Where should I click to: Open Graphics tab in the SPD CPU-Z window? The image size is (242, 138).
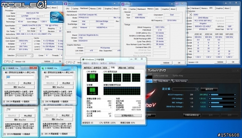pos(219,8)
